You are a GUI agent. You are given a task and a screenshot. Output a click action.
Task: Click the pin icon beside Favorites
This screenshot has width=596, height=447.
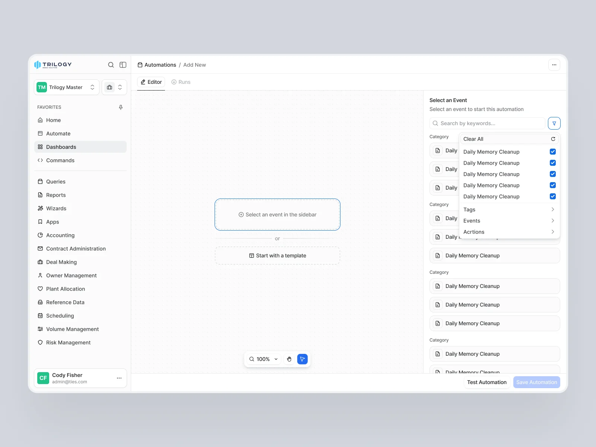click(x=121, y=107)
